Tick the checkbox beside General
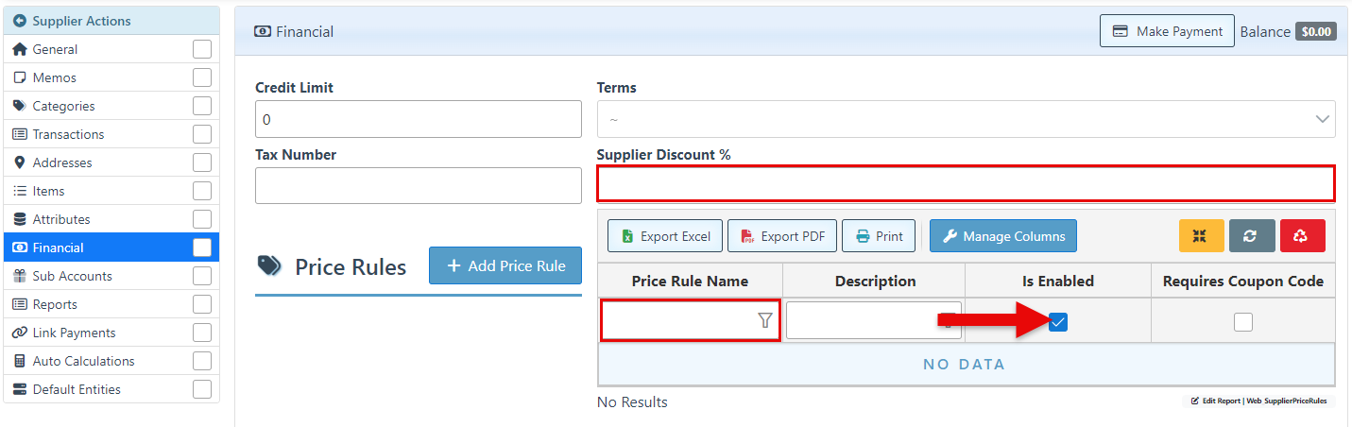This screenshot has height=427, width=1352. point(202,49)
